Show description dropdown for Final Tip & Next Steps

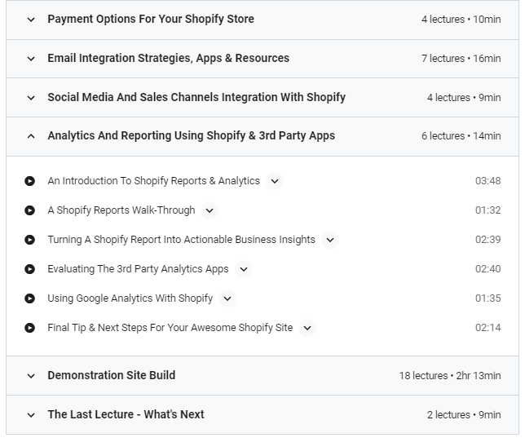coord(307,328)
